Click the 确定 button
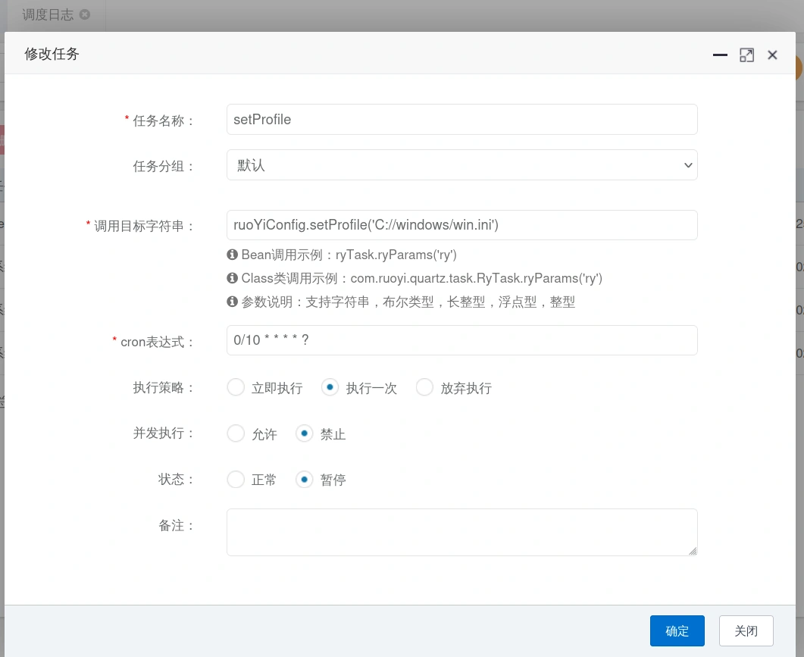The width and height of the screenshot is (804, 657). click(677, 630)
